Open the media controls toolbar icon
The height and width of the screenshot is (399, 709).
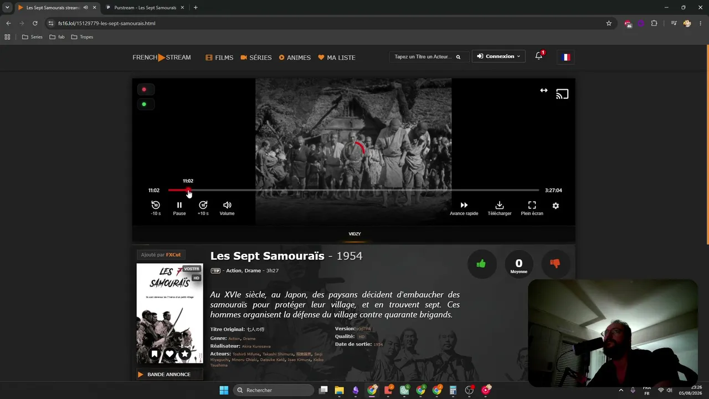click(x=674, y=23)
